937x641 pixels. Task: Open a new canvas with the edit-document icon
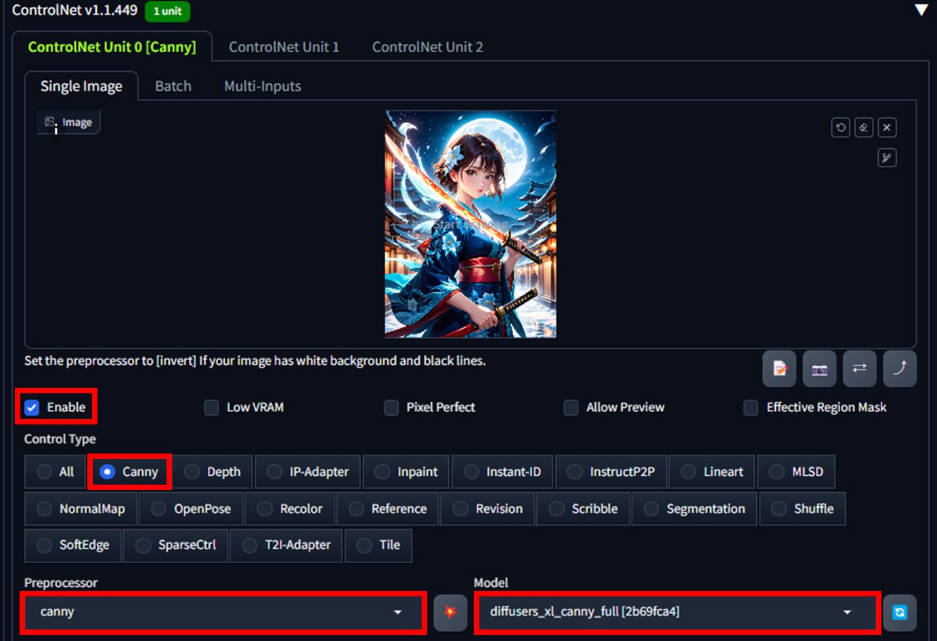(779, 369)
